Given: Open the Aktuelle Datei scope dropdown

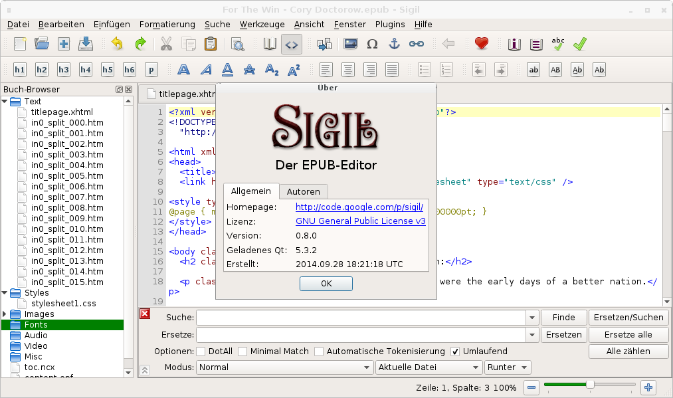Looking at the screenshot, I should point(429,367).
